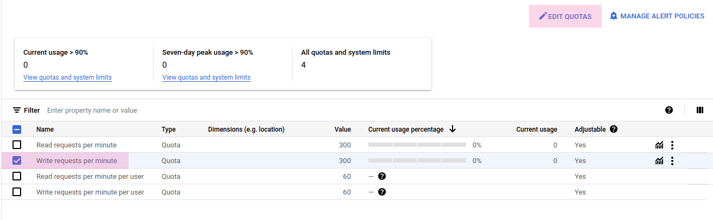Click the filter help question mark icon
This screenshot has height=220, width=713.
point(669,111)
